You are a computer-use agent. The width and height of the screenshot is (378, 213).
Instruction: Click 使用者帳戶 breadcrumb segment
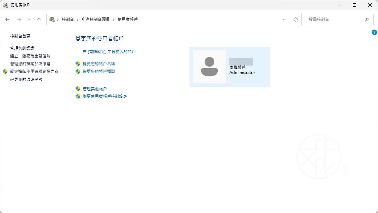[128, 19]
